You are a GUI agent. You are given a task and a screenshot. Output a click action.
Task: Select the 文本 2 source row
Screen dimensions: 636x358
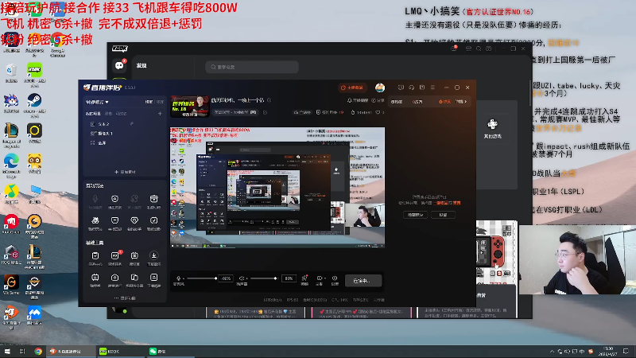click(125, 124)
